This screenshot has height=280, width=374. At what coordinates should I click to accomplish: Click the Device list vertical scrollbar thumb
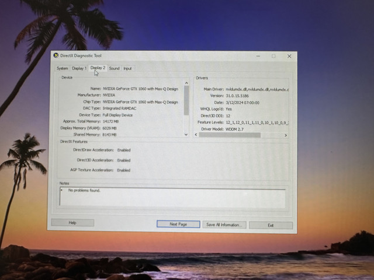(x=186, y=100)
